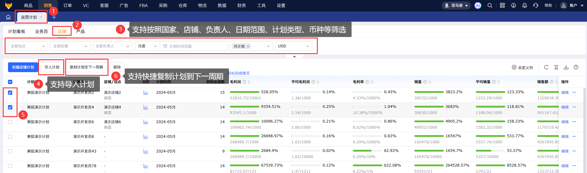Open the AI assistant icon
This screenshot has width=587, height=173.
click(478, 6)
